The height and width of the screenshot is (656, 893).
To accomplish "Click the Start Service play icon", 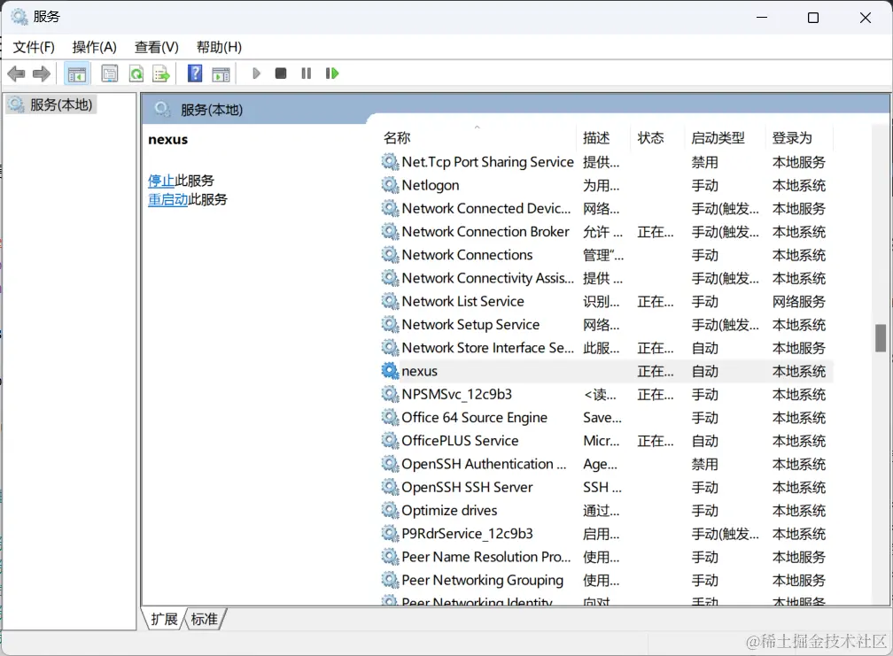I will point(256,73).
